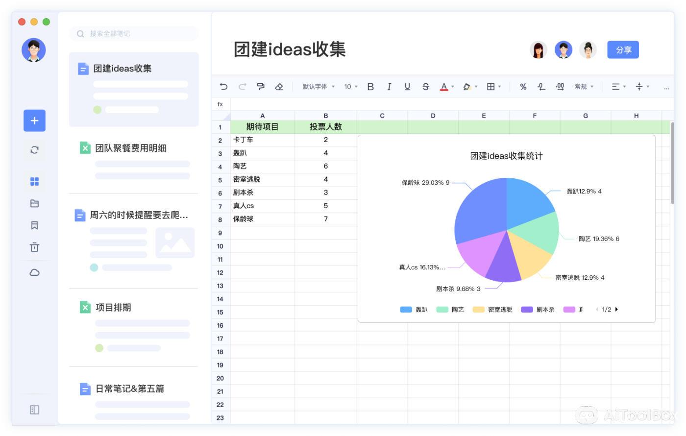Open the 项目排期 note in list
The height and width of the screenshot is (436, 686).
pos(113,308)
